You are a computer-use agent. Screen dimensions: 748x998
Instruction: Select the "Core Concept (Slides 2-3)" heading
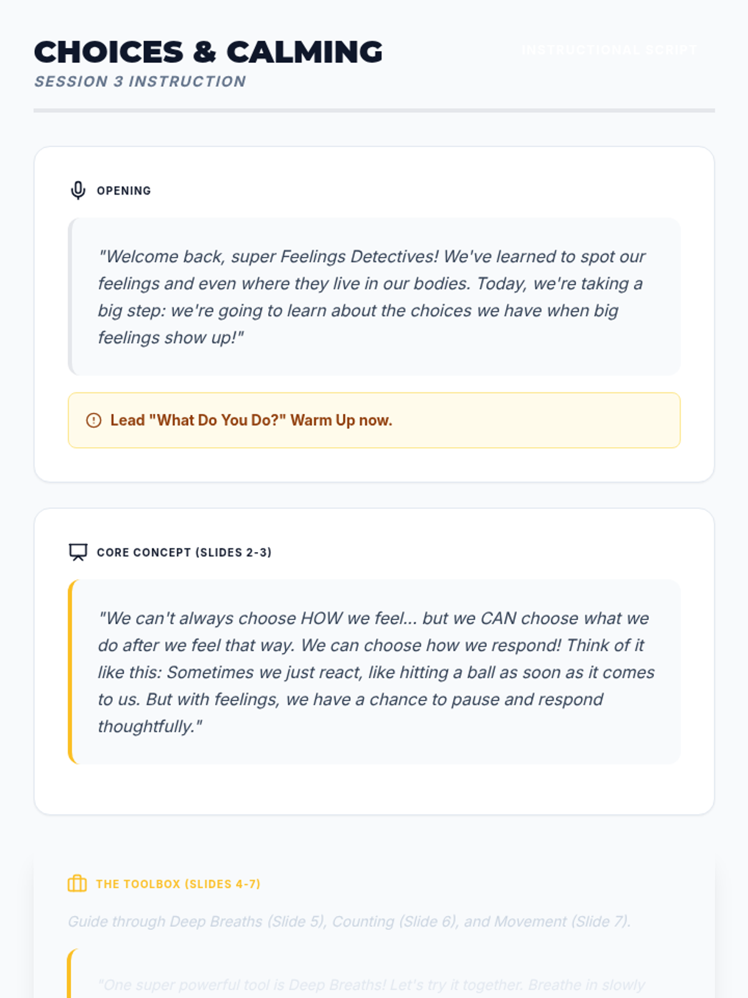tap(184, 553)
